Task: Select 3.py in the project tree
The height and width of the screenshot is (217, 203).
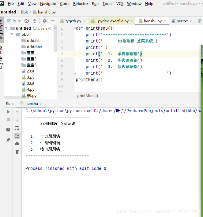Action: 28,77
